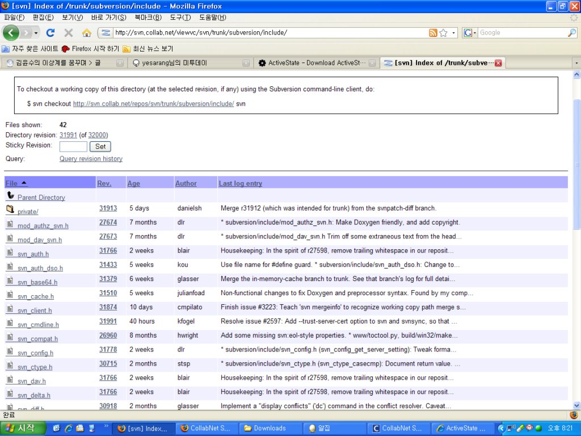This screenshot has width=581, height=436.
Task: Click the file icon beside mod_authz_svn.h
Action: pyautogui.click(x=10, y=224)
